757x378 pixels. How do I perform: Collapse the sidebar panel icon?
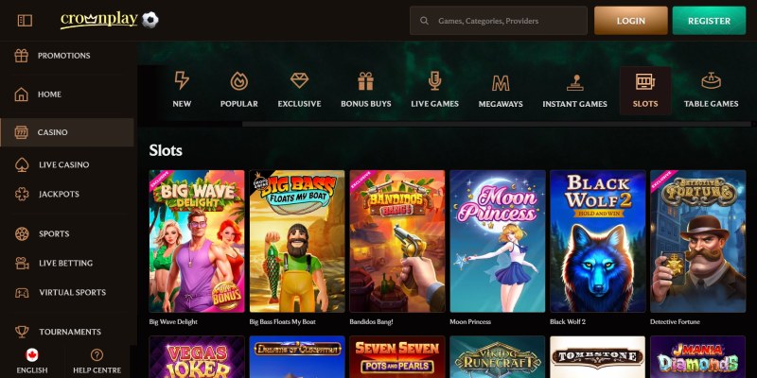25,20
